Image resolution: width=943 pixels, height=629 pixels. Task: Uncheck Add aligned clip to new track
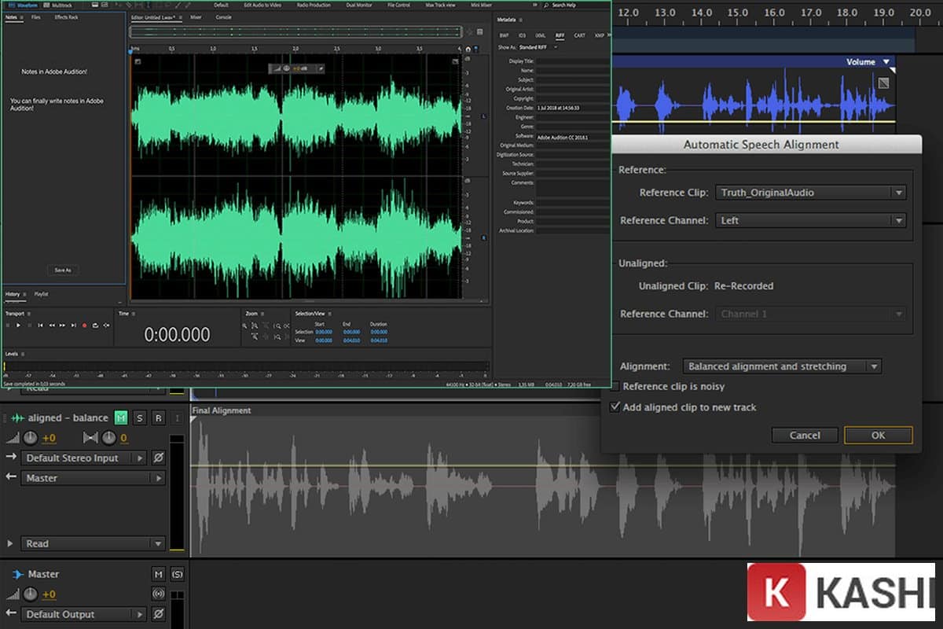(616, 406)
